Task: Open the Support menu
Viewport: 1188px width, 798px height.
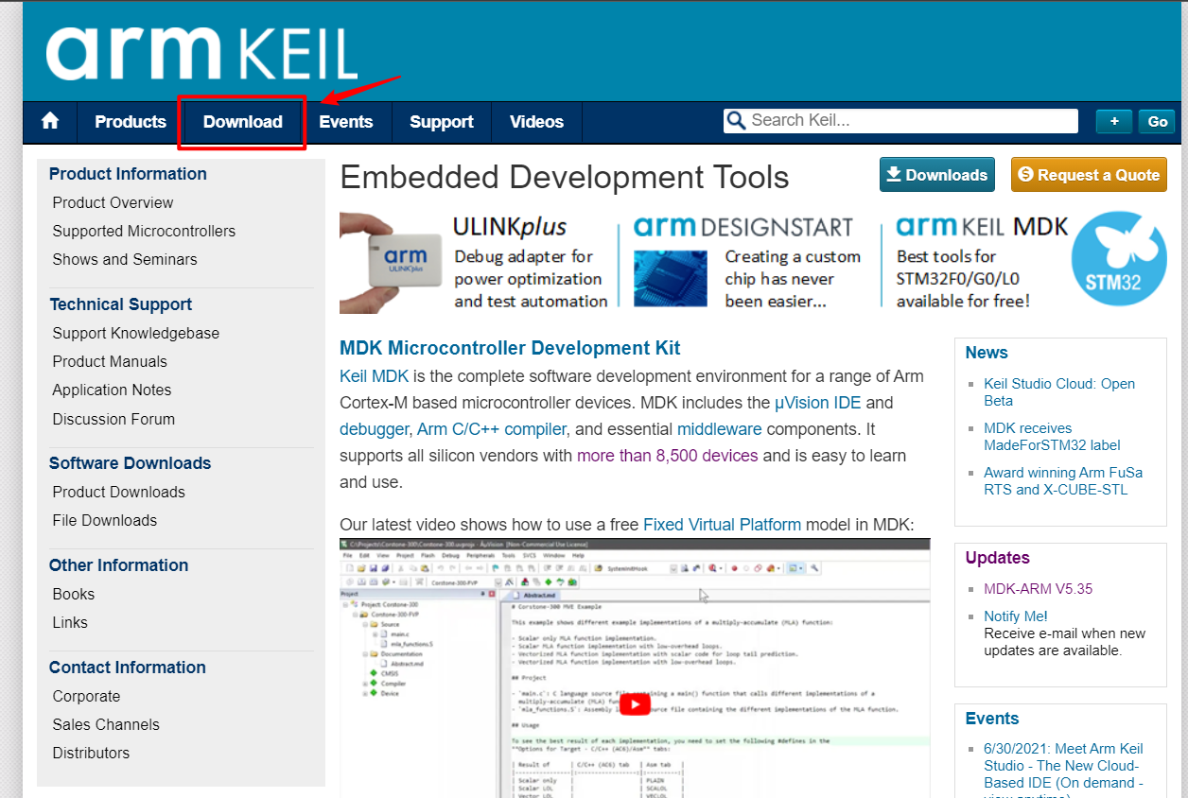Action: click(x=442, y=121)
